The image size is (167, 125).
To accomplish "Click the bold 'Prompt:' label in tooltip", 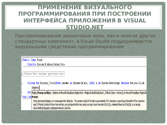I will coord(35,97).
